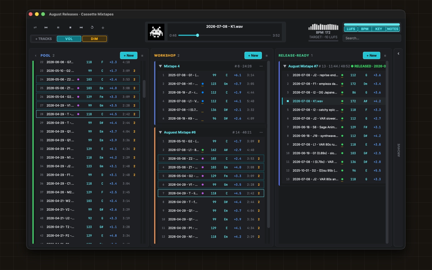Toggle the shuffle/swap arrows icon
The height and width of the screenshot is (270, 432).
click(35, 28)
